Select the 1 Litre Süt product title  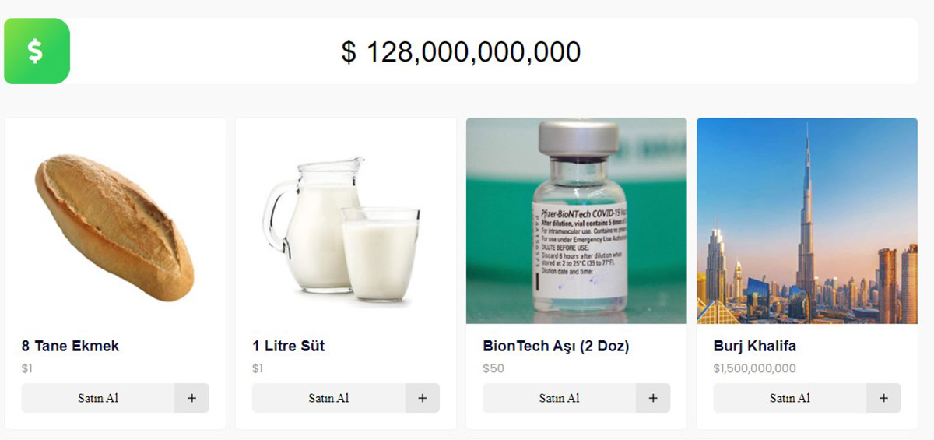click(x=288, y=346)
